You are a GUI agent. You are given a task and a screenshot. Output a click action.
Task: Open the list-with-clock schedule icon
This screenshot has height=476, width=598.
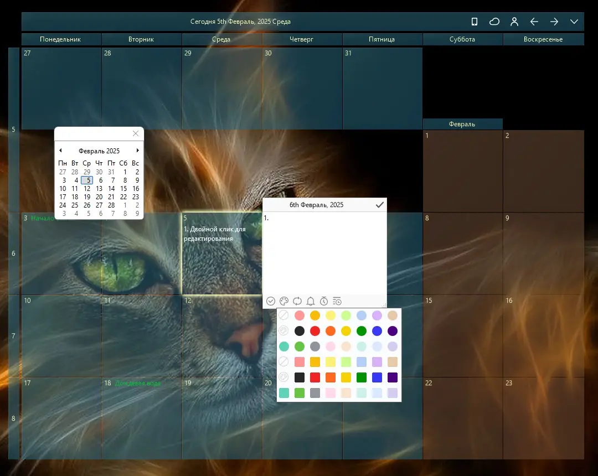click(x=337, y=301)
